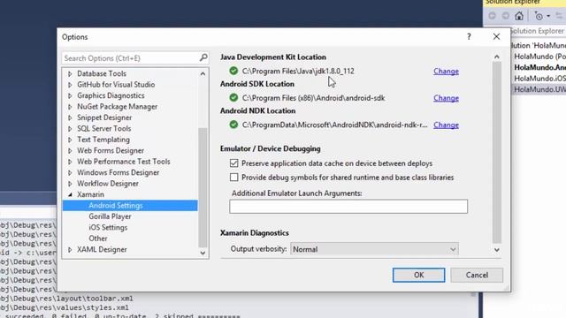Click the forward arrow in Solution Explorer toolbar

[x=506, y=16]
